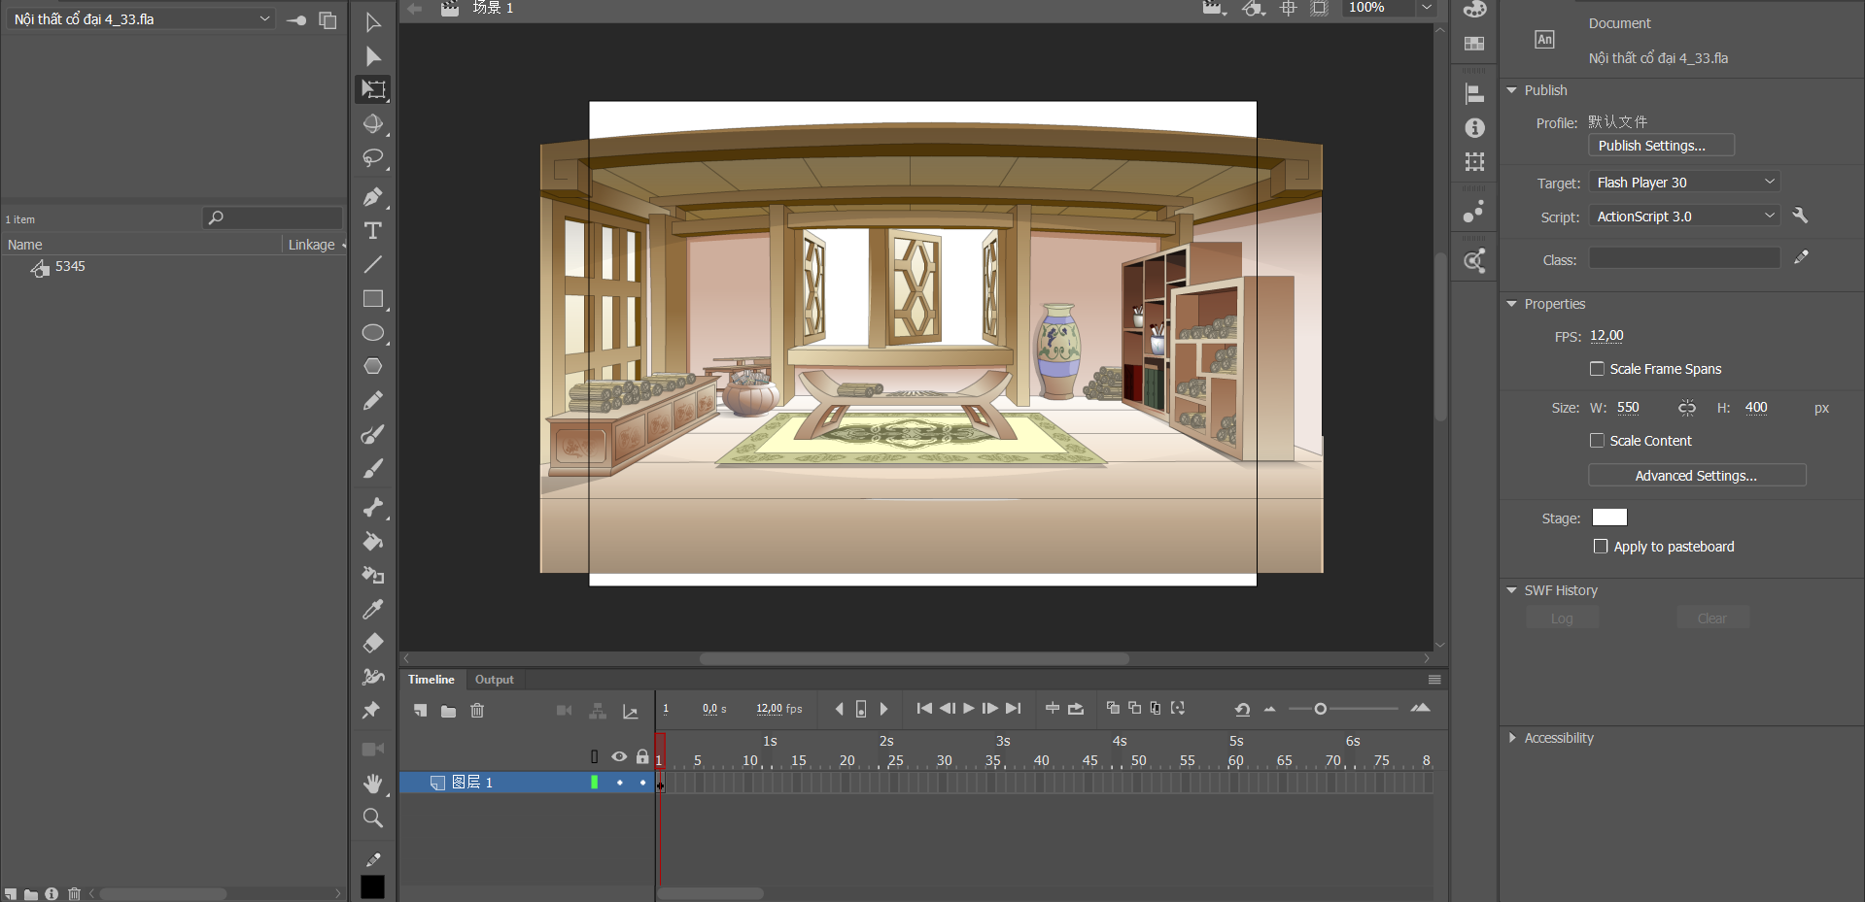This screenshot has height=902, width=1865.
Task: Click the Publish Settings button
Action: tap(1660, 146)
